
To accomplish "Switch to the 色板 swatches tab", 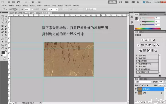I will click(x=141, y=14).
